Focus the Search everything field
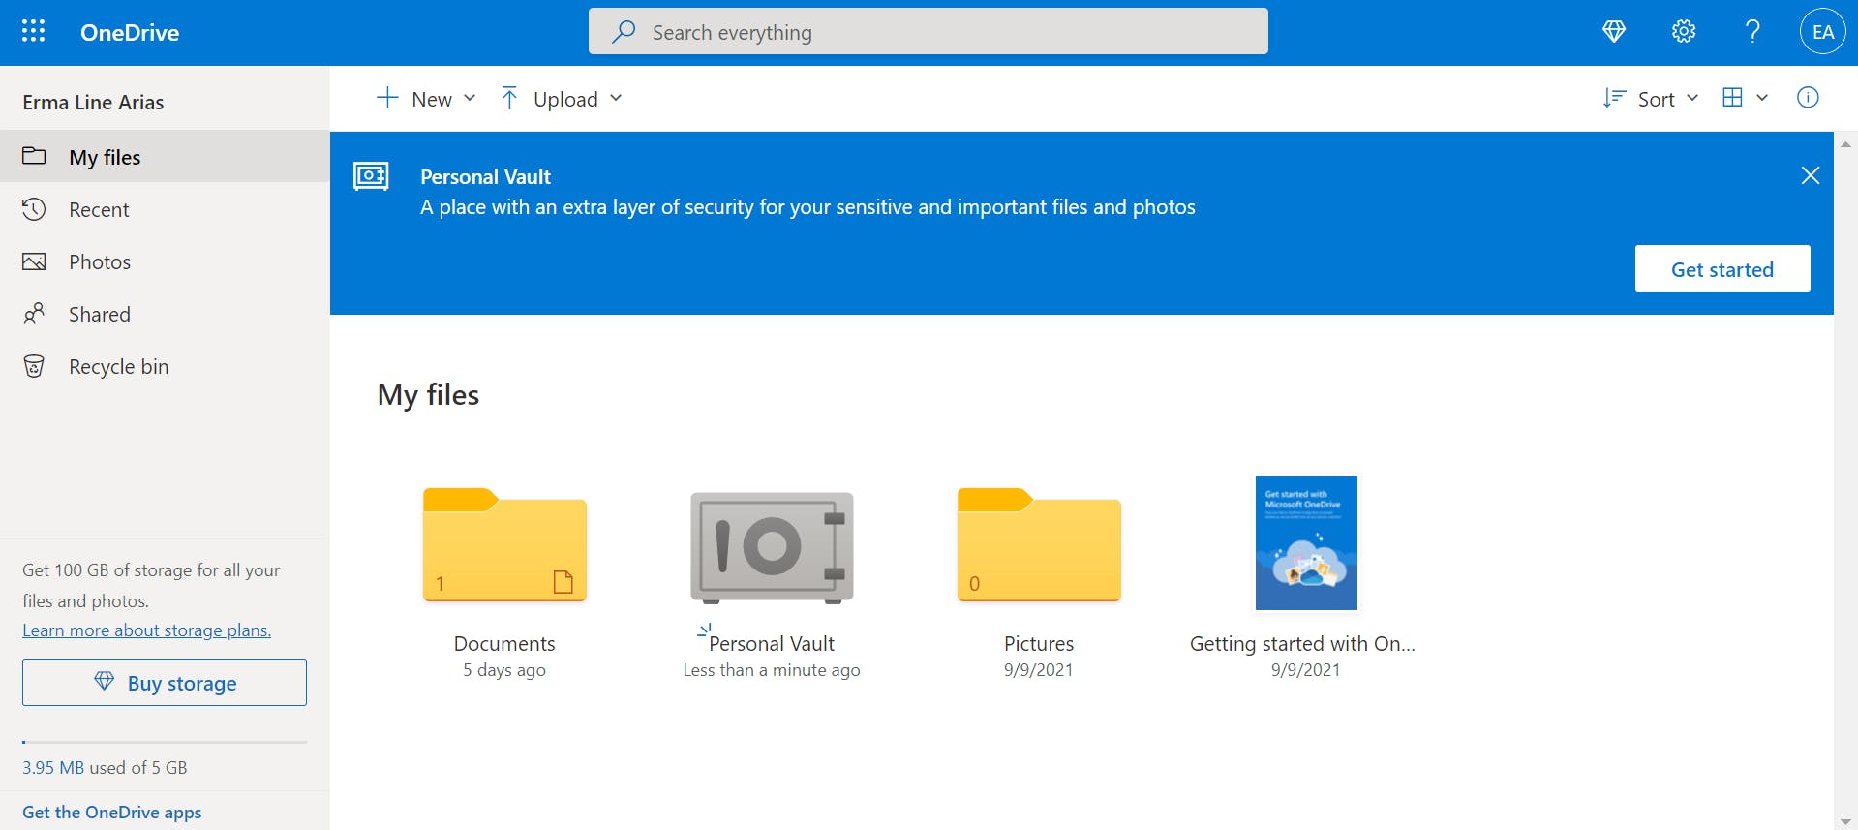Image resolution: width=1858 pixels, height=830 pixels. pyautogui.click(x=928, y=32)
